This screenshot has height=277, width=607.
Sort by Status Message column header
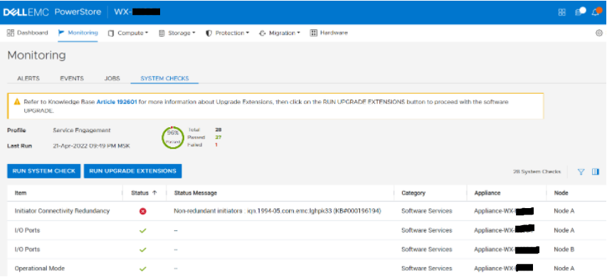point(196,192)
